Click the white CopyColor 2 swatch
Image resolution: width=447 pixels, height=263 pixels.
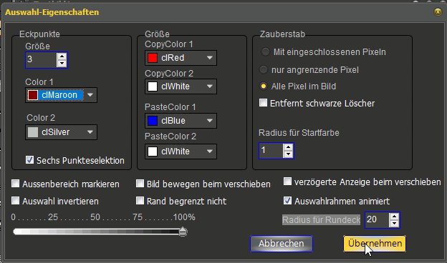(x=153, y=86)
